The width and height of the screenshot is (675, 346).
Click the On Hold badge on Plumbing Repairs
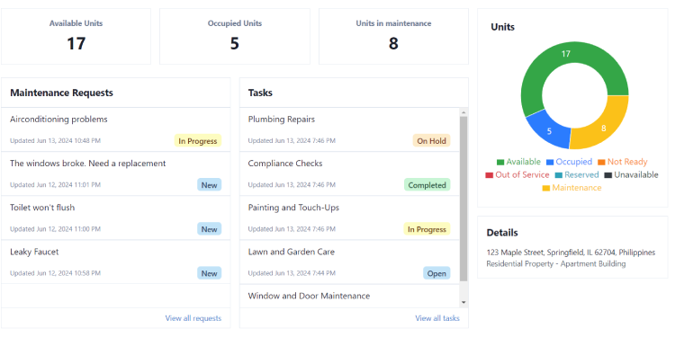click(x=431, y=141)
